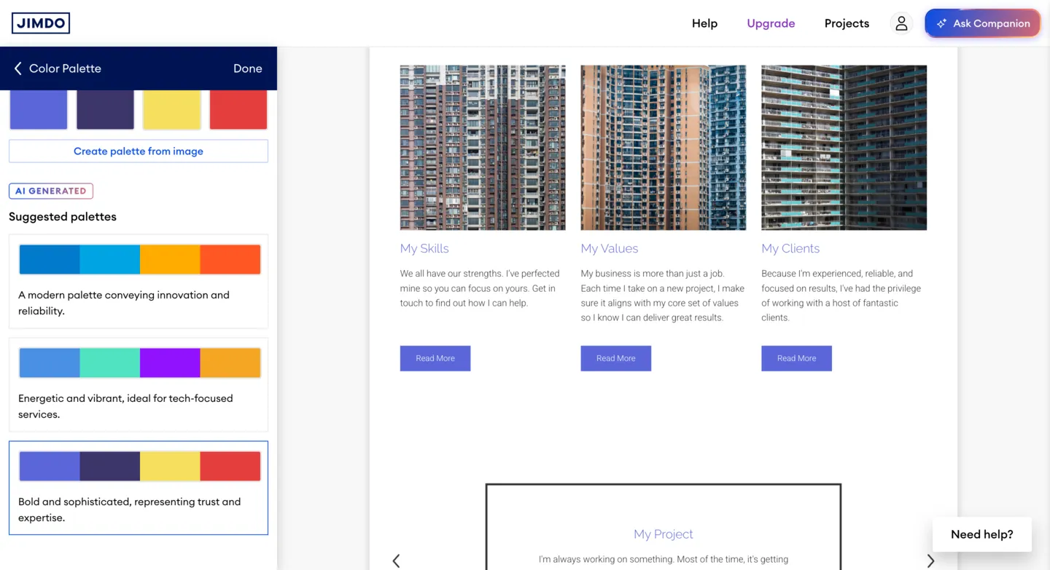The image size is (1050, 570).
Task: Advance slideshow with right arrow
Action: click(930, 561)
